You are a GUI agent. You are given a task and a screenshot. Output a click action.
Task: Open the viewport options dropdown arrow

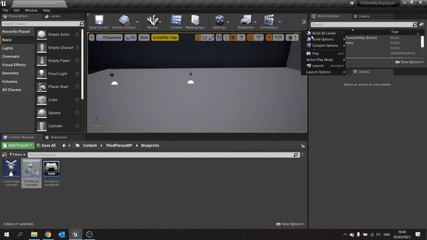point(92,37)
